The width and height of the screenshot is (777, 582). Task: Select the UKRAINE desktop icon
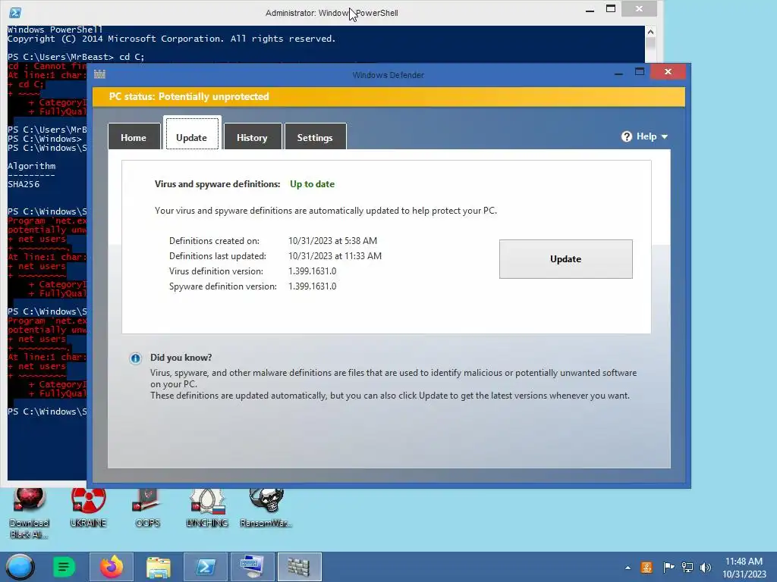[x=88, y=508]
